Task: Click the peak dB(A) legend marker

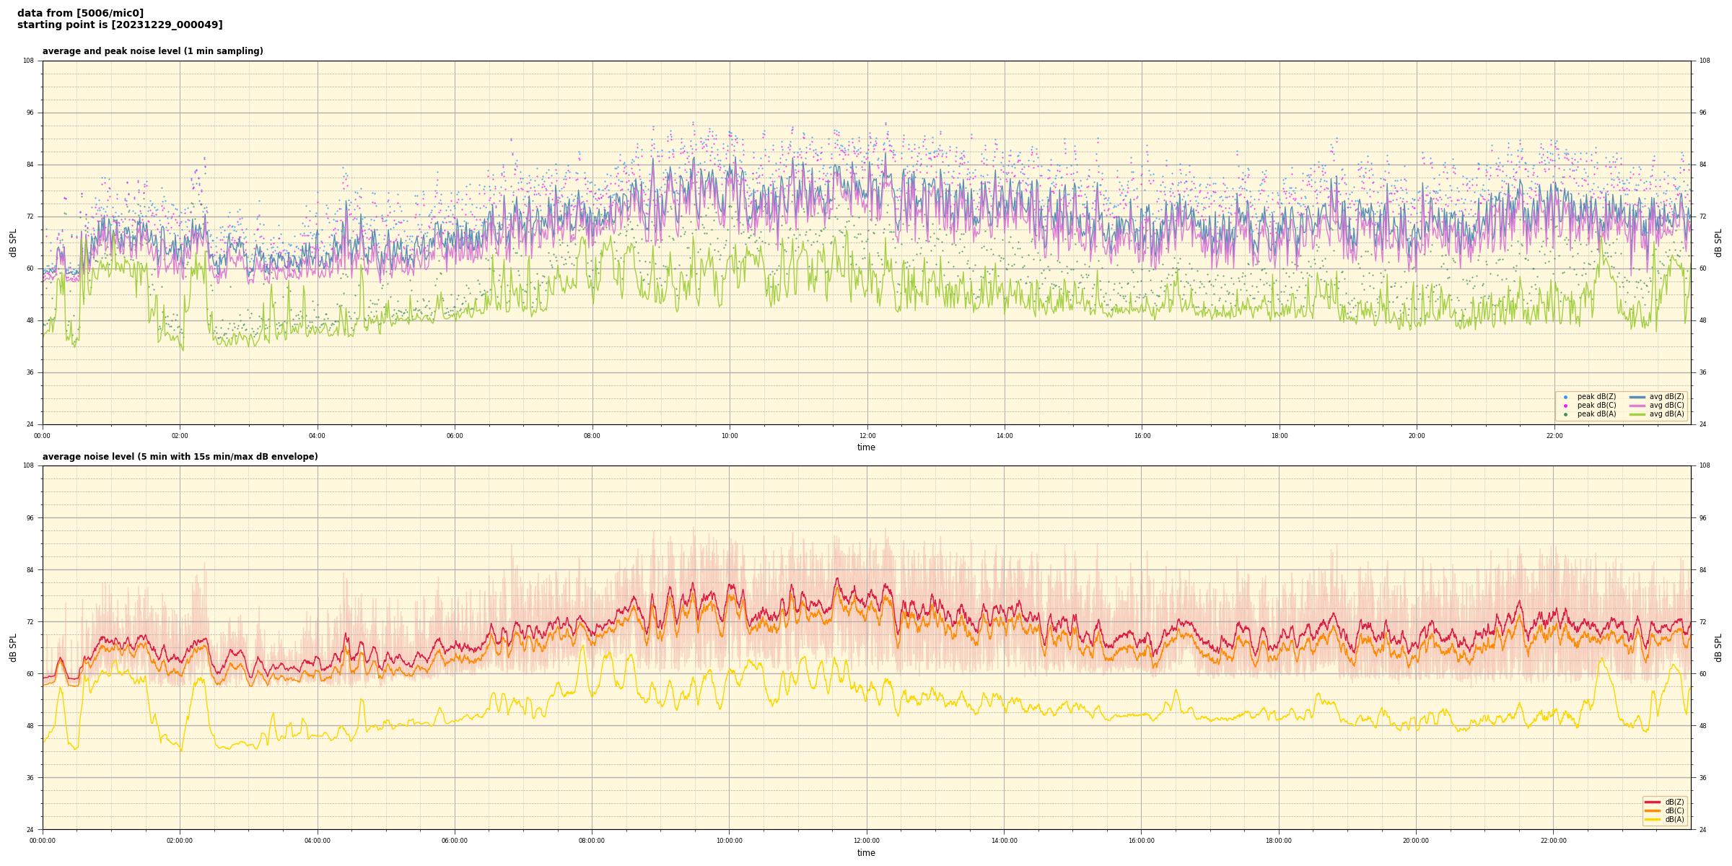Action: [x=1565, y=414]
